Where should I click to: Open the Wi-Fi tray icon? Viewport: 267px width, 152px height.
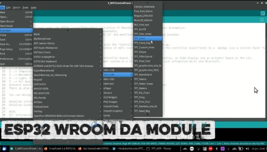[198, 149]
